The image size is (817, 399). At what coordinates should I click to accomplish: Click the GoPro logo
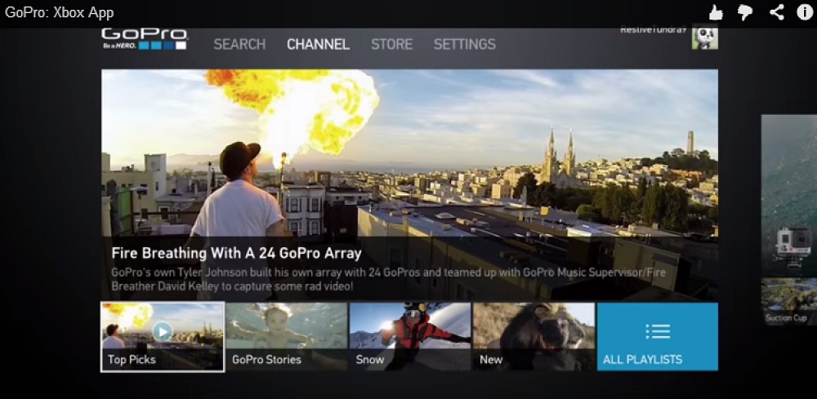tap(145, 39)
